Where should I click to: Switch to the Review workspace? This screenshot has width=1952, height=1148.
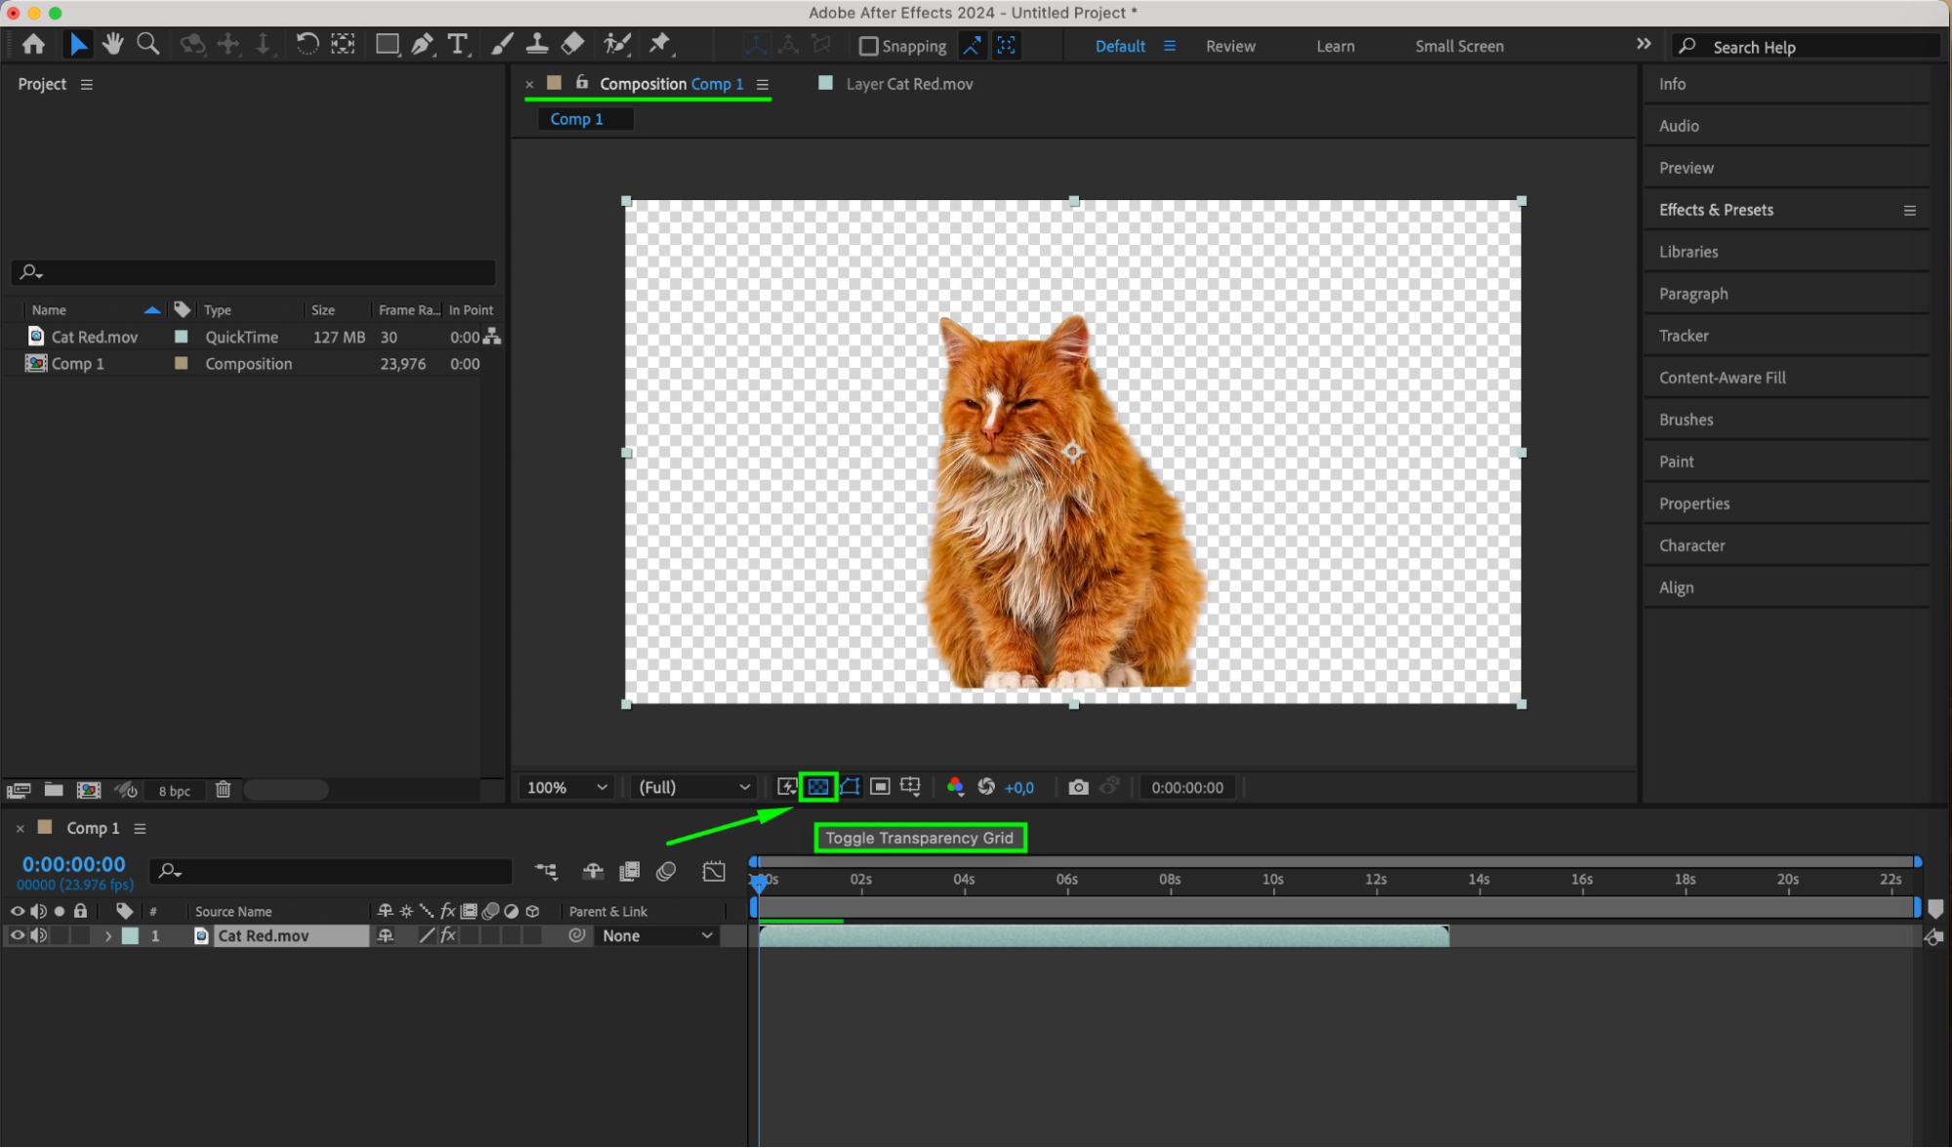point(1229,46)
